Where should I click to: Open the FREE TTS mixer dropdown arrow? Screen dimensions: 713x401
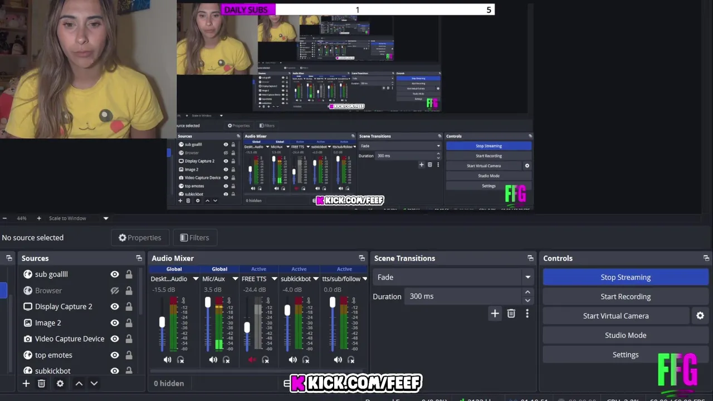274,279
